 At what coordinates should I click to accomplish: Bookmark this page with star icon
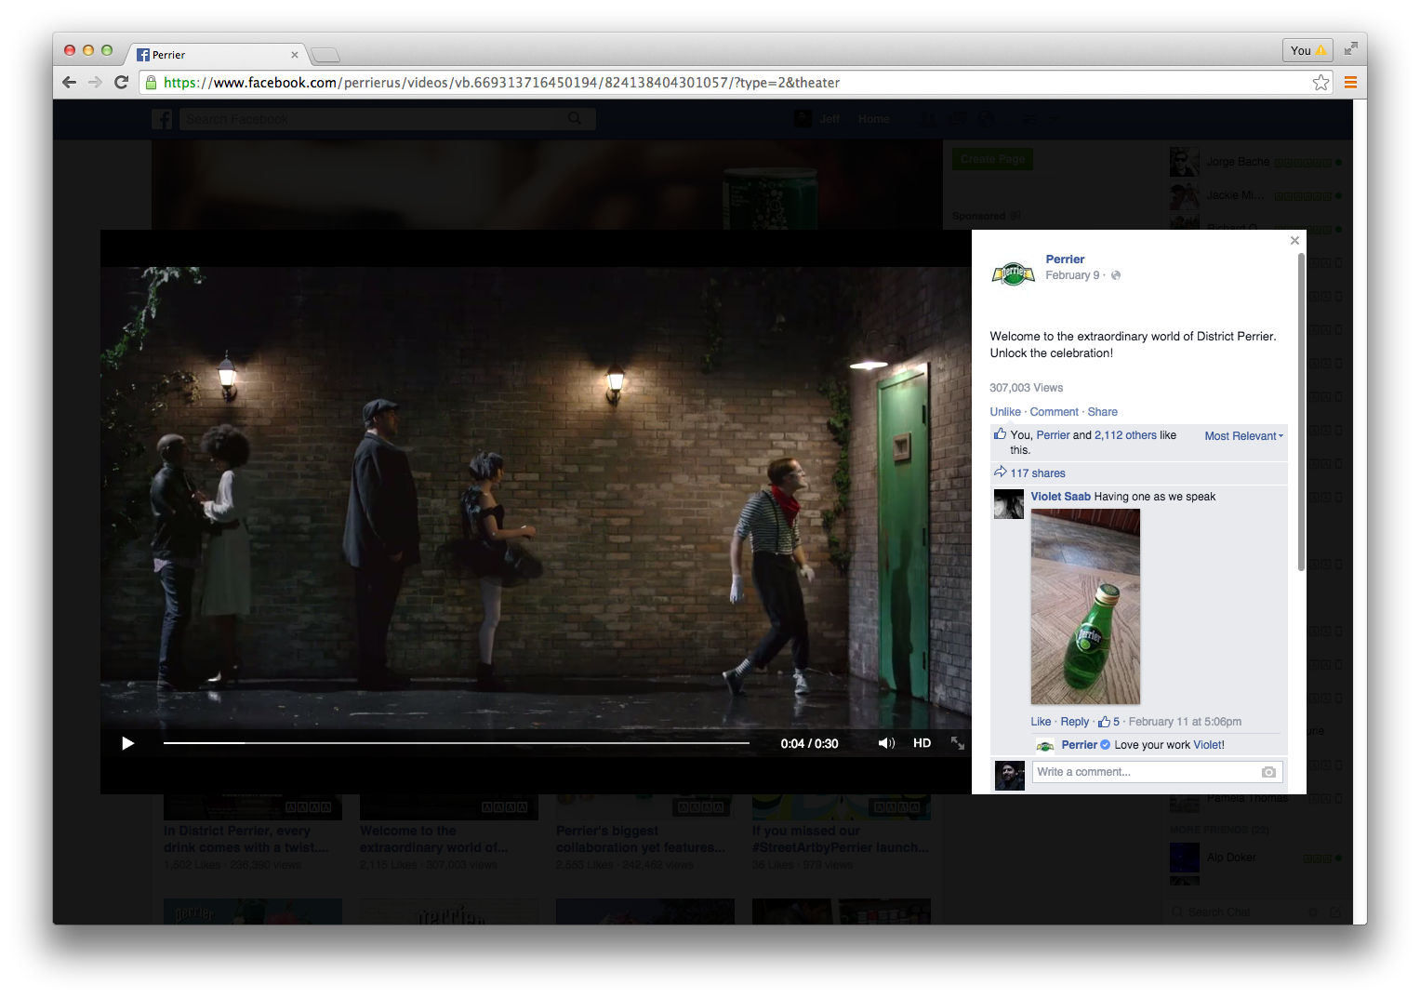(x=1320, y=83)
